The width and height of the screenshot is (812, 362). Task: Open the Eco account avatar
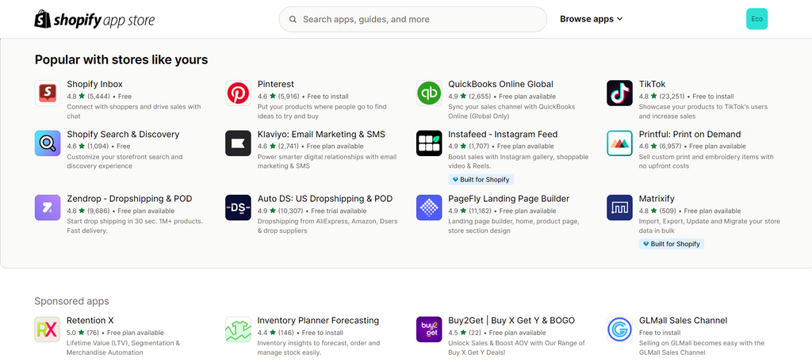[x=756, y=19]
